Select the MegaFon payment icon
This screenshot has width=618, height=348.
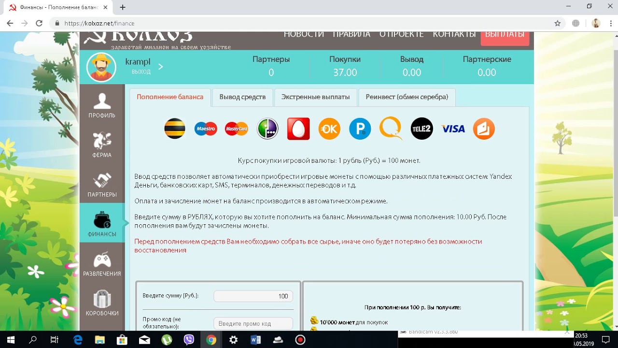(x=267, y=129)
